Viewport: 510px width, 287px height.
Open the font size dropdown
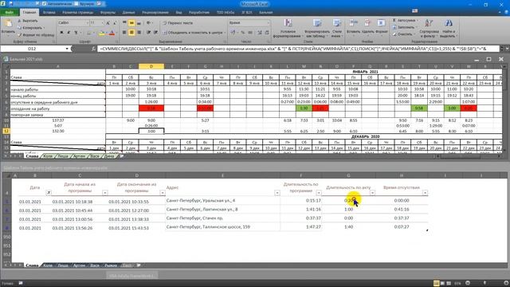pos(102,23)
